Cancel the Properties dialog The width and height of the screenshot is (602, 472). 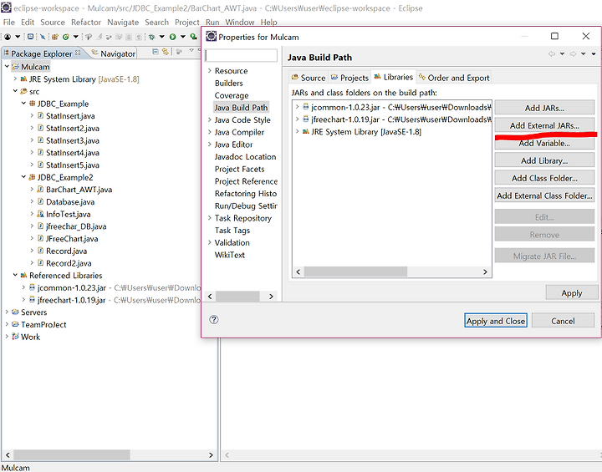pos(563,321)
